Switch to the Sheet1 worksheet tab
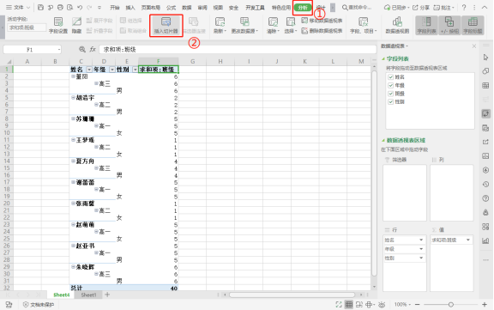Image resolution: width=494 pixels, height=310 pixels. pyautogui.click(x=88, y=295)
